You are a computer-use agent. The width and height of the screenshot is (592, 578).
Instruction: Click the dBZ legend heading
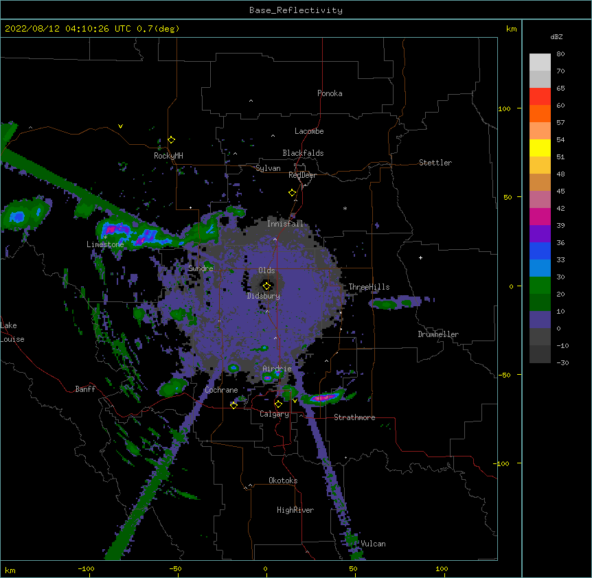pyautogui.click(x=556, y=36)
